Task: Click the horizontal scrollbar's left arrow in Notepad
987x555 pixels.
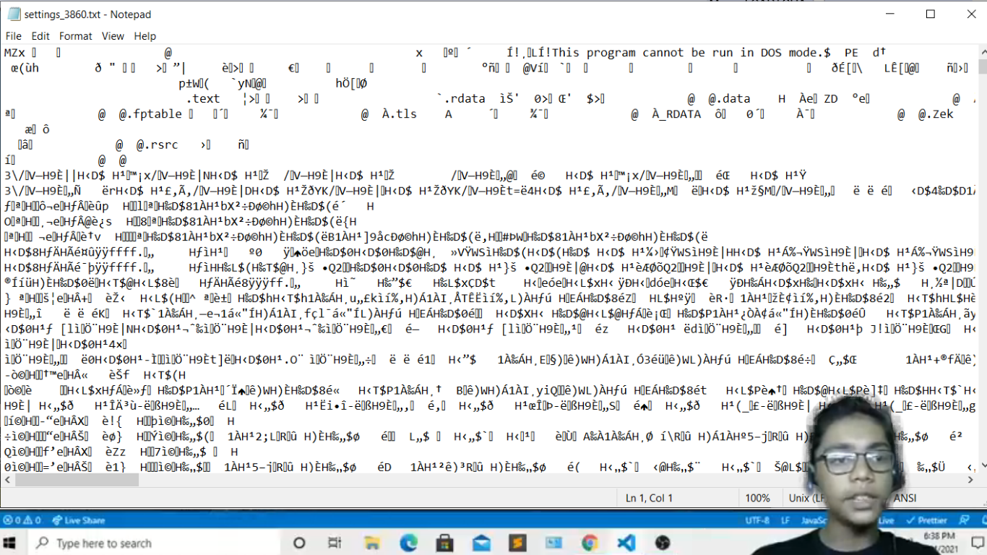Action: point(7,480)
